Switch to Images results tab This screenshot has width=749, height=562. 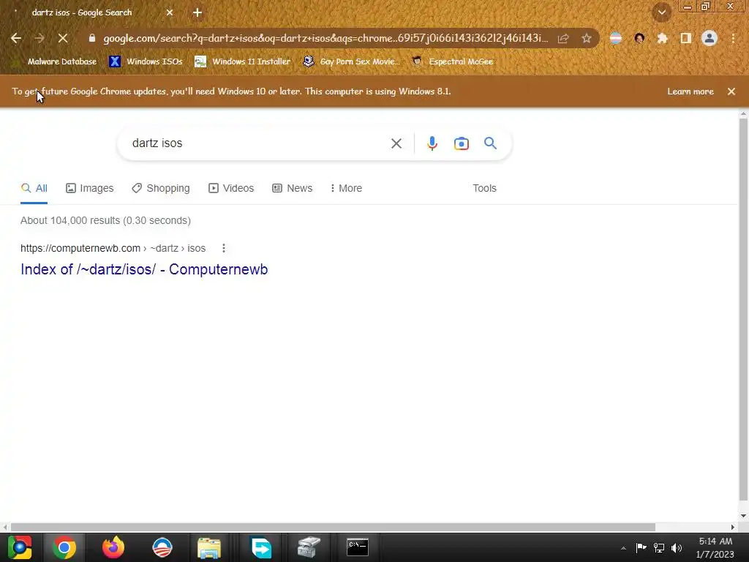tap(90, 188)
